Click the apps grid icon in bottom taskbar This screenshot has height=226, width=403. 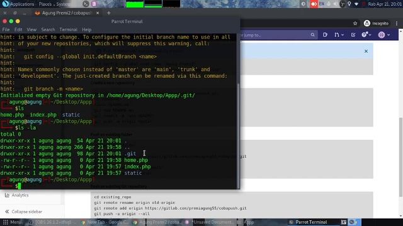pyautogui.click(x=6, y=222)
